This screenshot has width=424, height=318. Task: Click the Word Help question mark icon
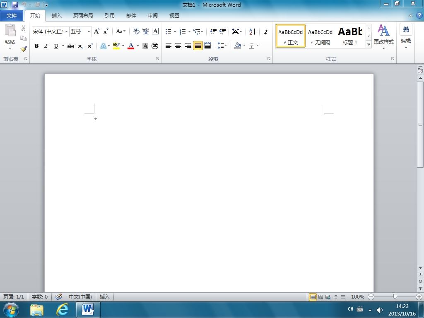(x=419, y=15)
